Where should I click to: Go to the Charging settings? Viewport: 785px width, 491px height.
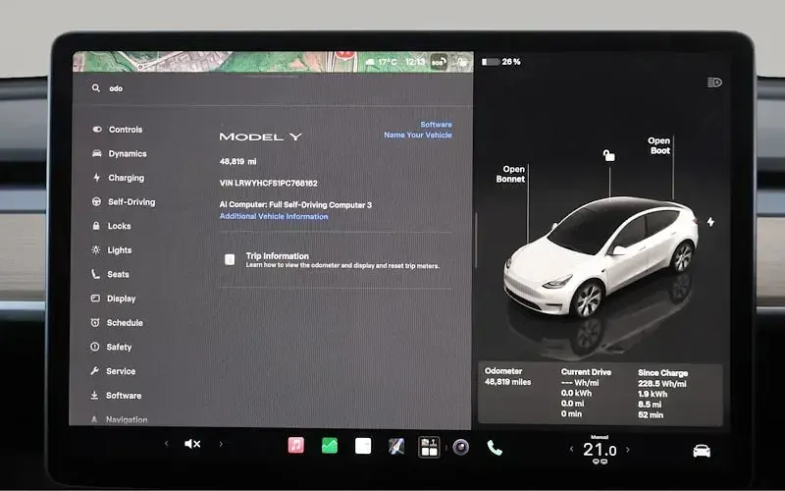[119, 178]
